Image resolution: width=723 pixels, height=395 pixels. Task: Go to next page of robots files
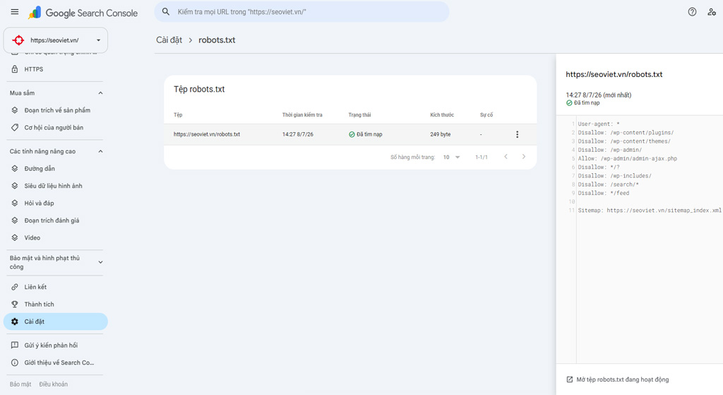(523, 157)
